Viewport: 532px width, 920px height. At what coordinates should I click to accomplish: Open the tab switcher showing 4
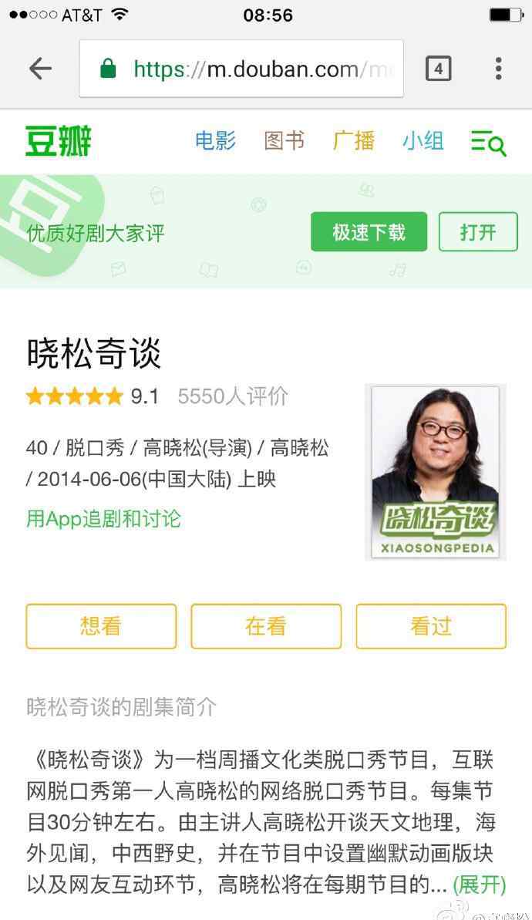(438, 69)
